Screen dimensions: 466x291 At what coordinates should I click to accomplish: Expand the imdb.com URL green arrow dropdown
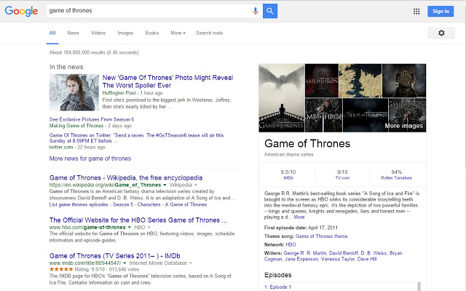pos(125,263)
